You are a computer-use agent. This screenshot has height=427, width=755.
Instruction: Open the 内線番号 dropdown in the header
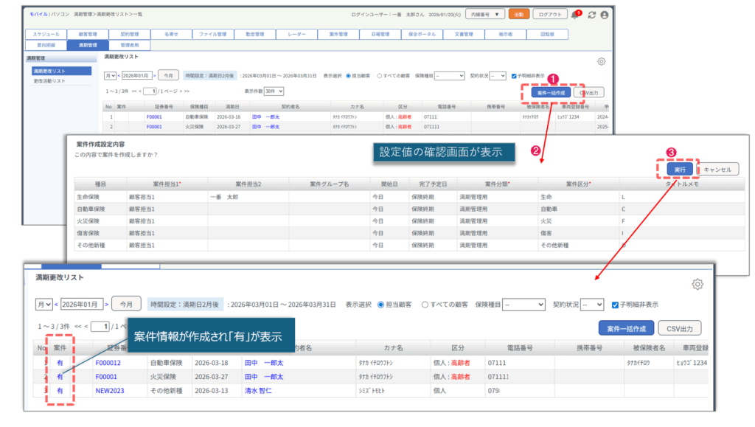[x=488, y=14]
